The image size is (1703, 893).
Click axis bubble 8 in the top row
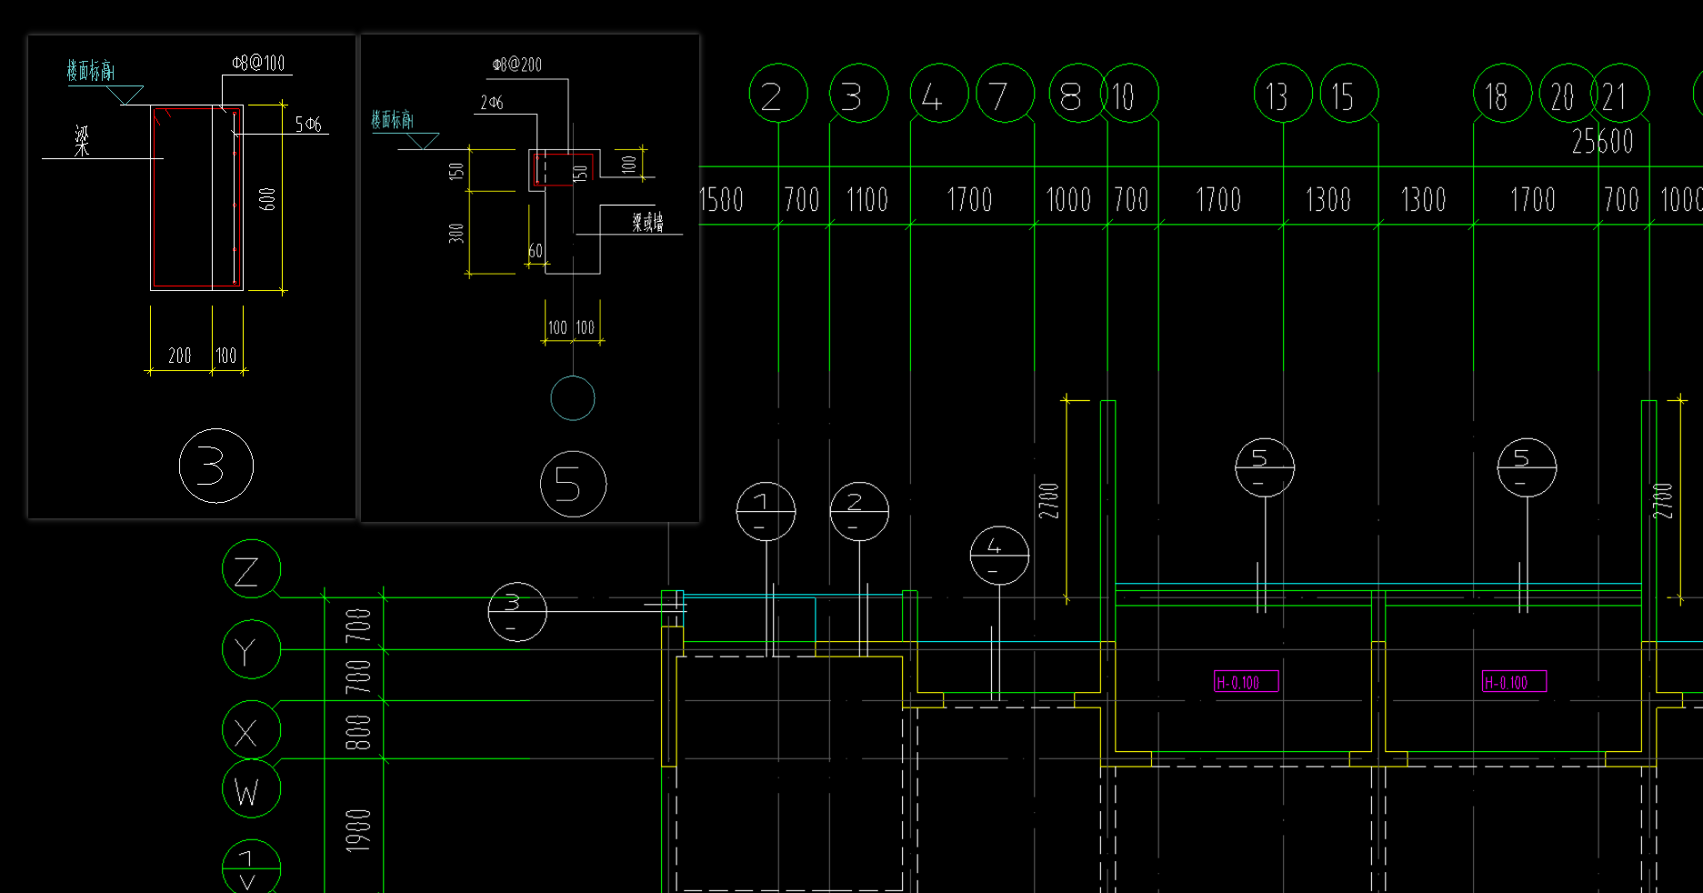pos(1077,93)
